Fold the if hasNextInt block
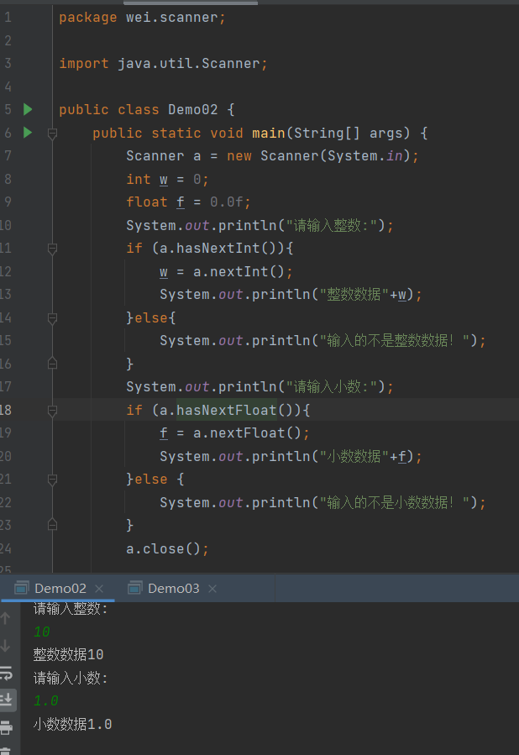This screenshot has width=519, height=755. pos(52,249)
